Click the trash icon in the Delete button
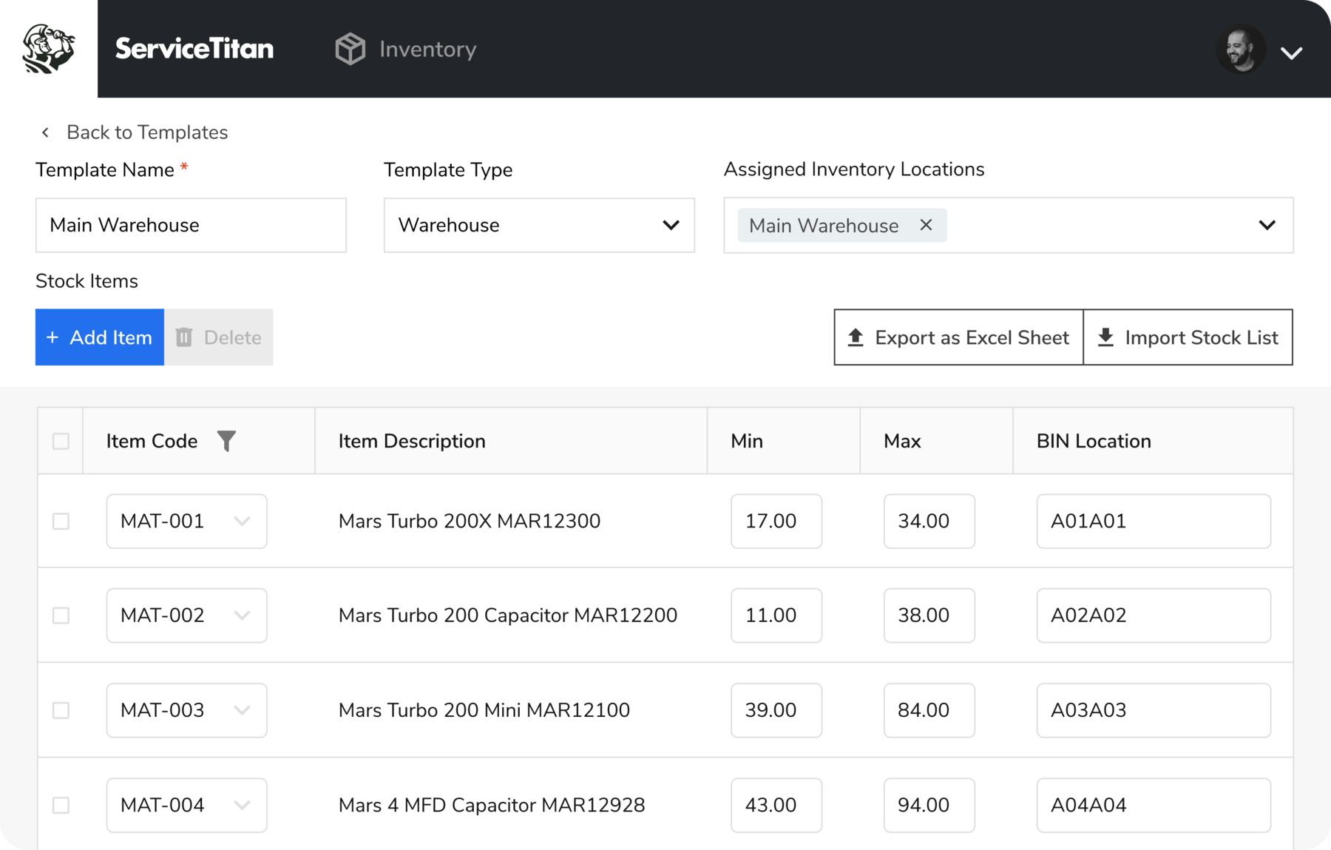Image resolution: width=1331 pixels, height=850 pixels. 184,337
